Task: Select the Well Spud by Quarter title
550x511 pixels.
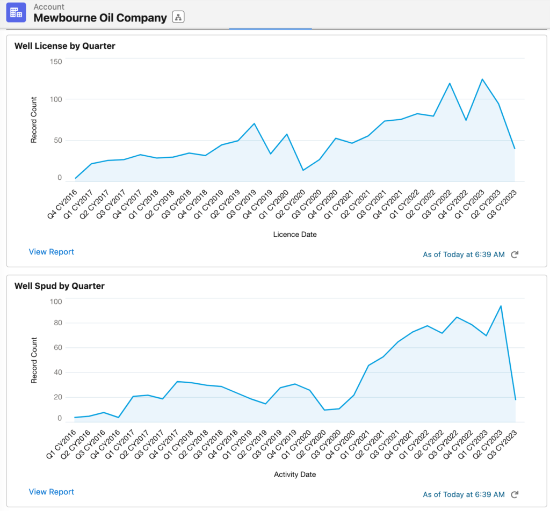Action: point(60,286)
